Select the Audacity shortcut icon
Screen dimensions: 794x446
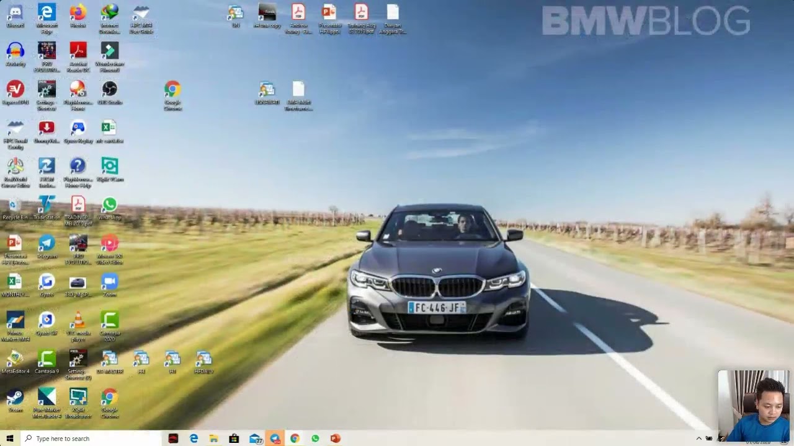[15, 55]
